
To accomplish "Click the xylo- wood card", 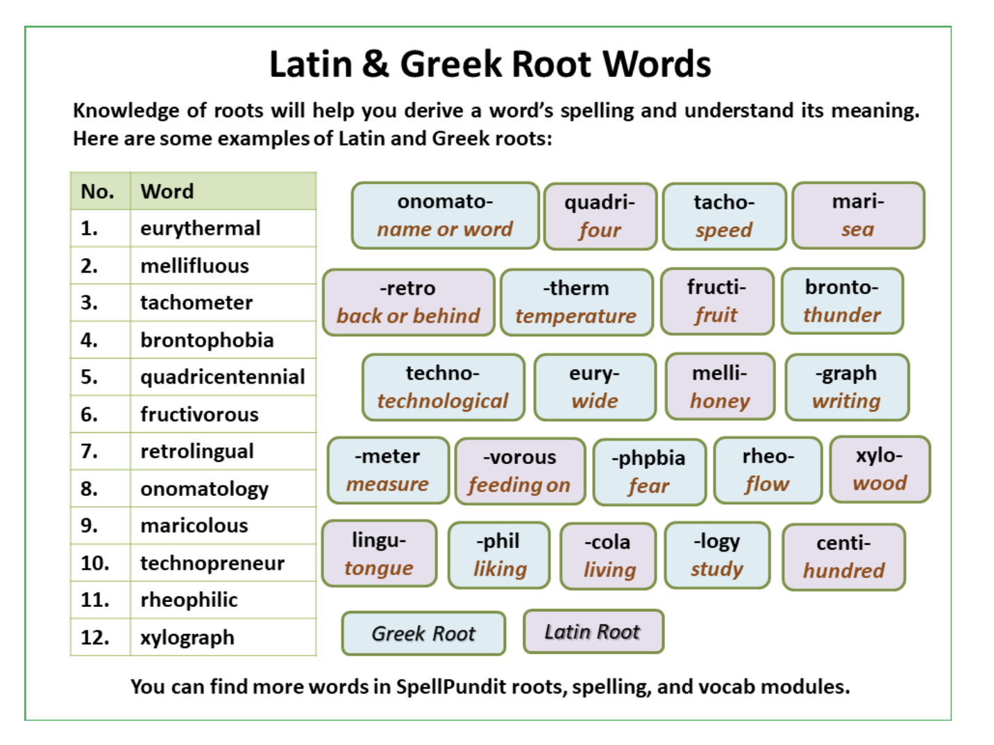I will [x=879, y=469].
